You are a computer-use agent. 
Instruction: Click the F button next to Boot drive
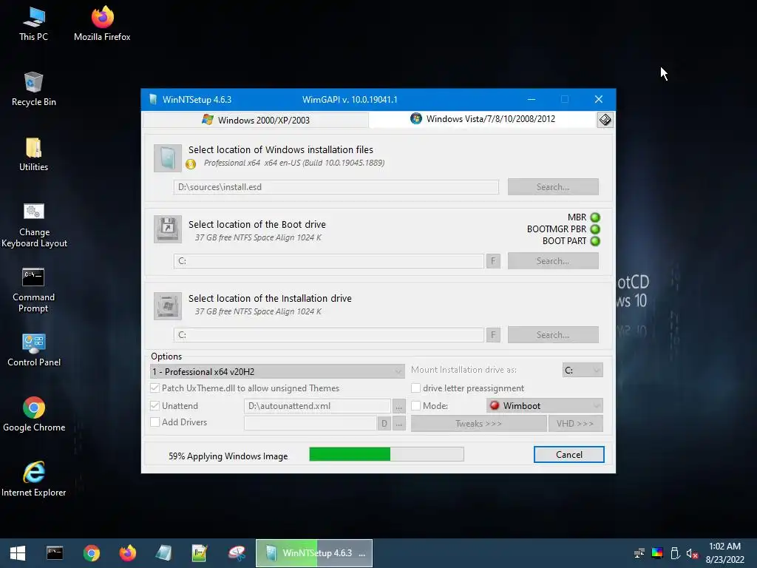point(493,261)
